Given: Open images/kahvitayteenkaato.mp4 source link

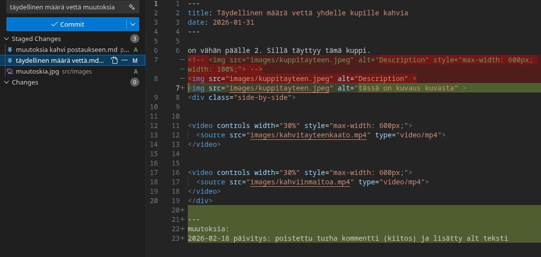Looking at the screenshot, I should pyautogui.click(x=308, y=135).
